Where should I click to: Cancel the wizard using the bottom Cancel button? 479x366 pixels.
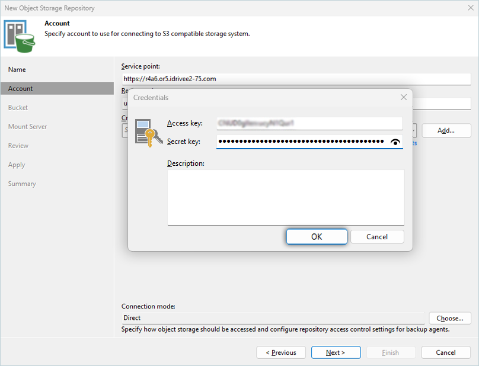(x=445, y=352)
